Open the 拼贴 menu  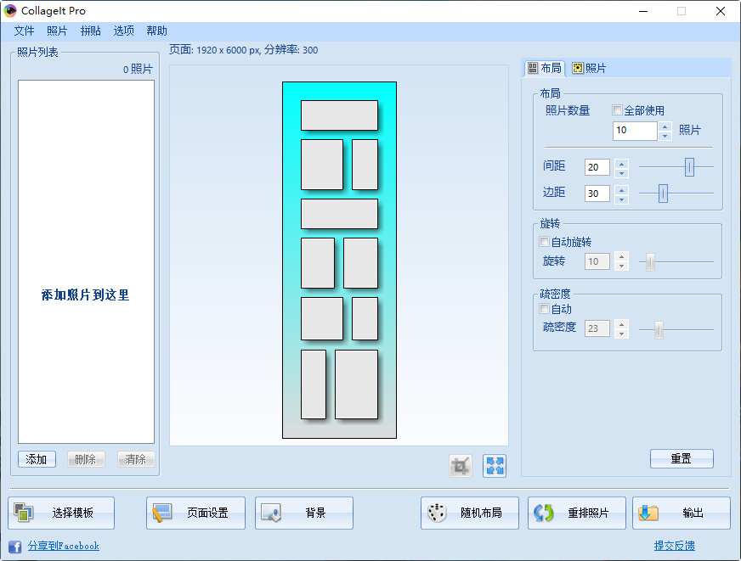point(90,31)
